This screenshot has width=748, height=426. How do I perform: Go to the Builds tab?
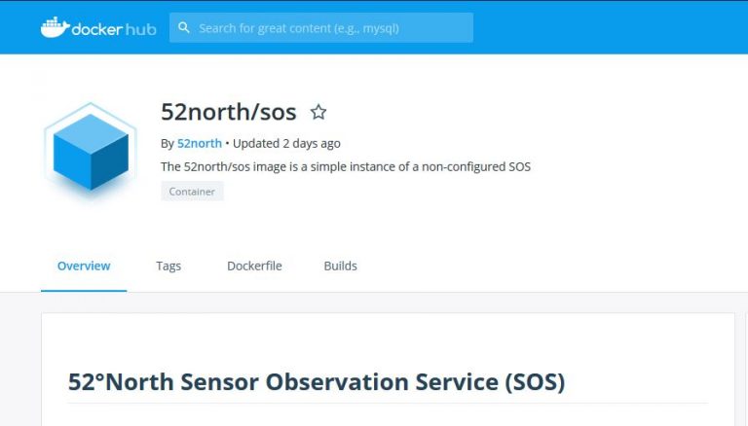click(x=340, y=266)
